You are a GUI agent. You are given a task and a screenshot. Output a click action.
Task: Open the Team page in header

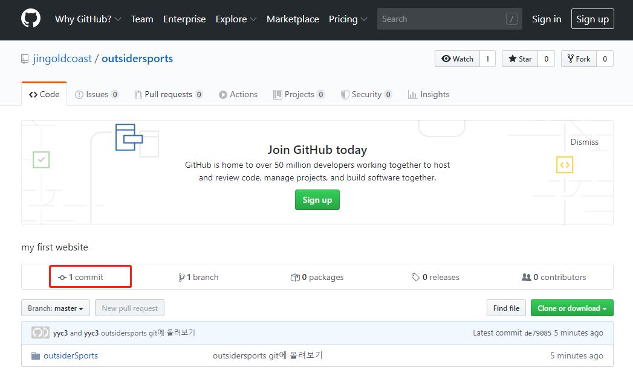(142, 19)
